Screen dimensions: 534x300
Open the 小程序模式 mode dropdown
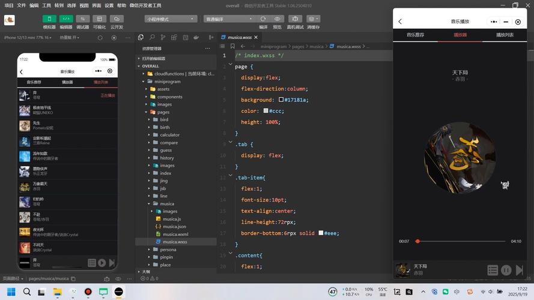point(171,19)
